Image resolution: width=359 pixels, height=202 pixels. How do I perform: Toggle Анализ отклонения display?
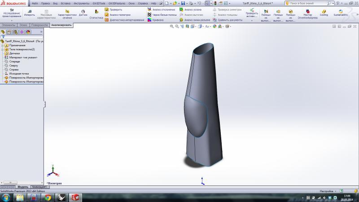coord(150,9)
